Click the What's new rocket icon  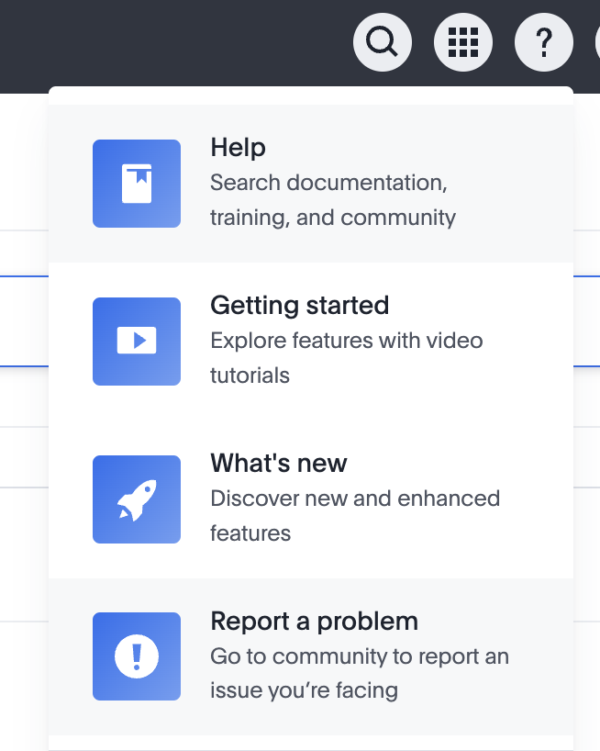pyautogui.click(x=137, y=499)
